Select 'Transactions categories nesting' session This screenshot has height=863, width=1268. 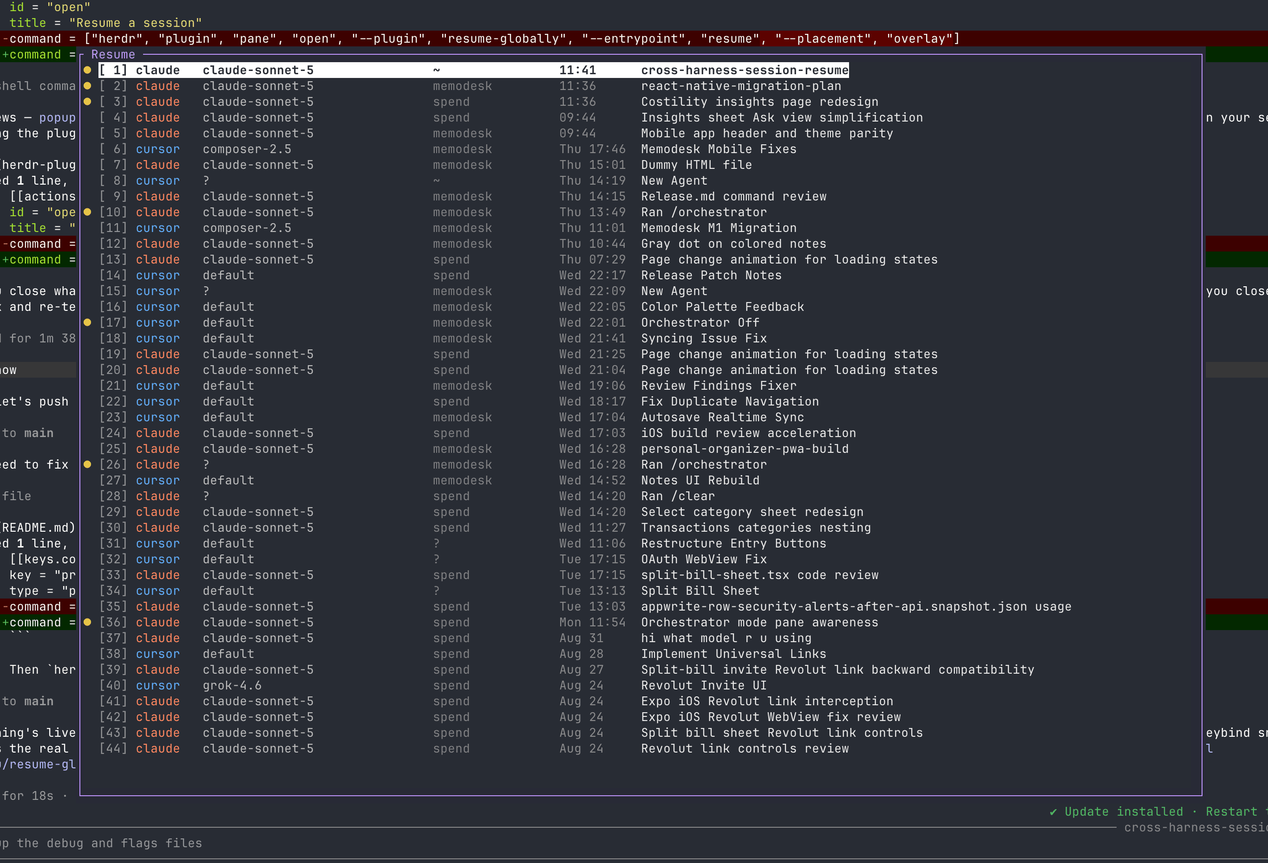click(x=485, y=528)
